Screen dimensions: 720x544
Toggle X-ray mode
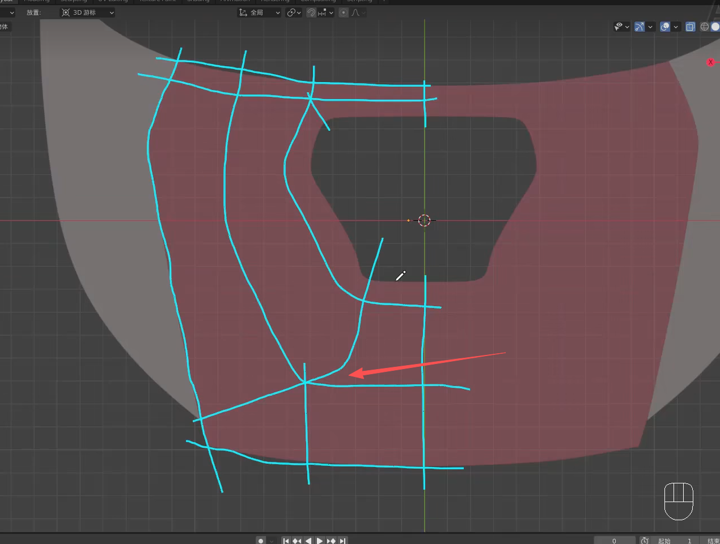(x=690, y=27)
